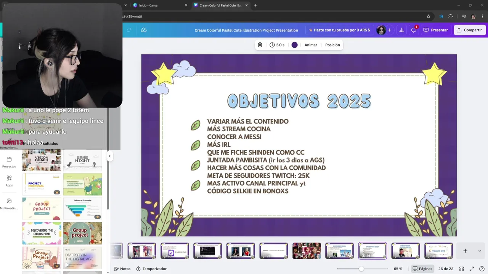Select page 19 thumbnail
Image resolution: width=488 pixels, height=274 pixels.
click(141, 251)
